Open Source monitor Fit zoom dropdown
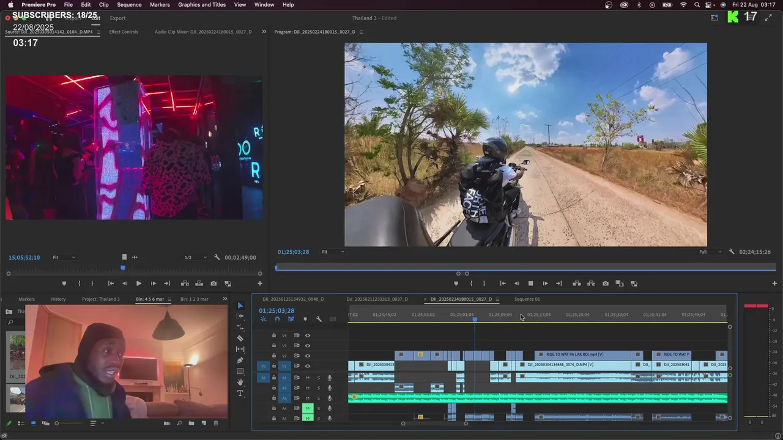Viewport: 783px width, 440px height. (64, 257)
